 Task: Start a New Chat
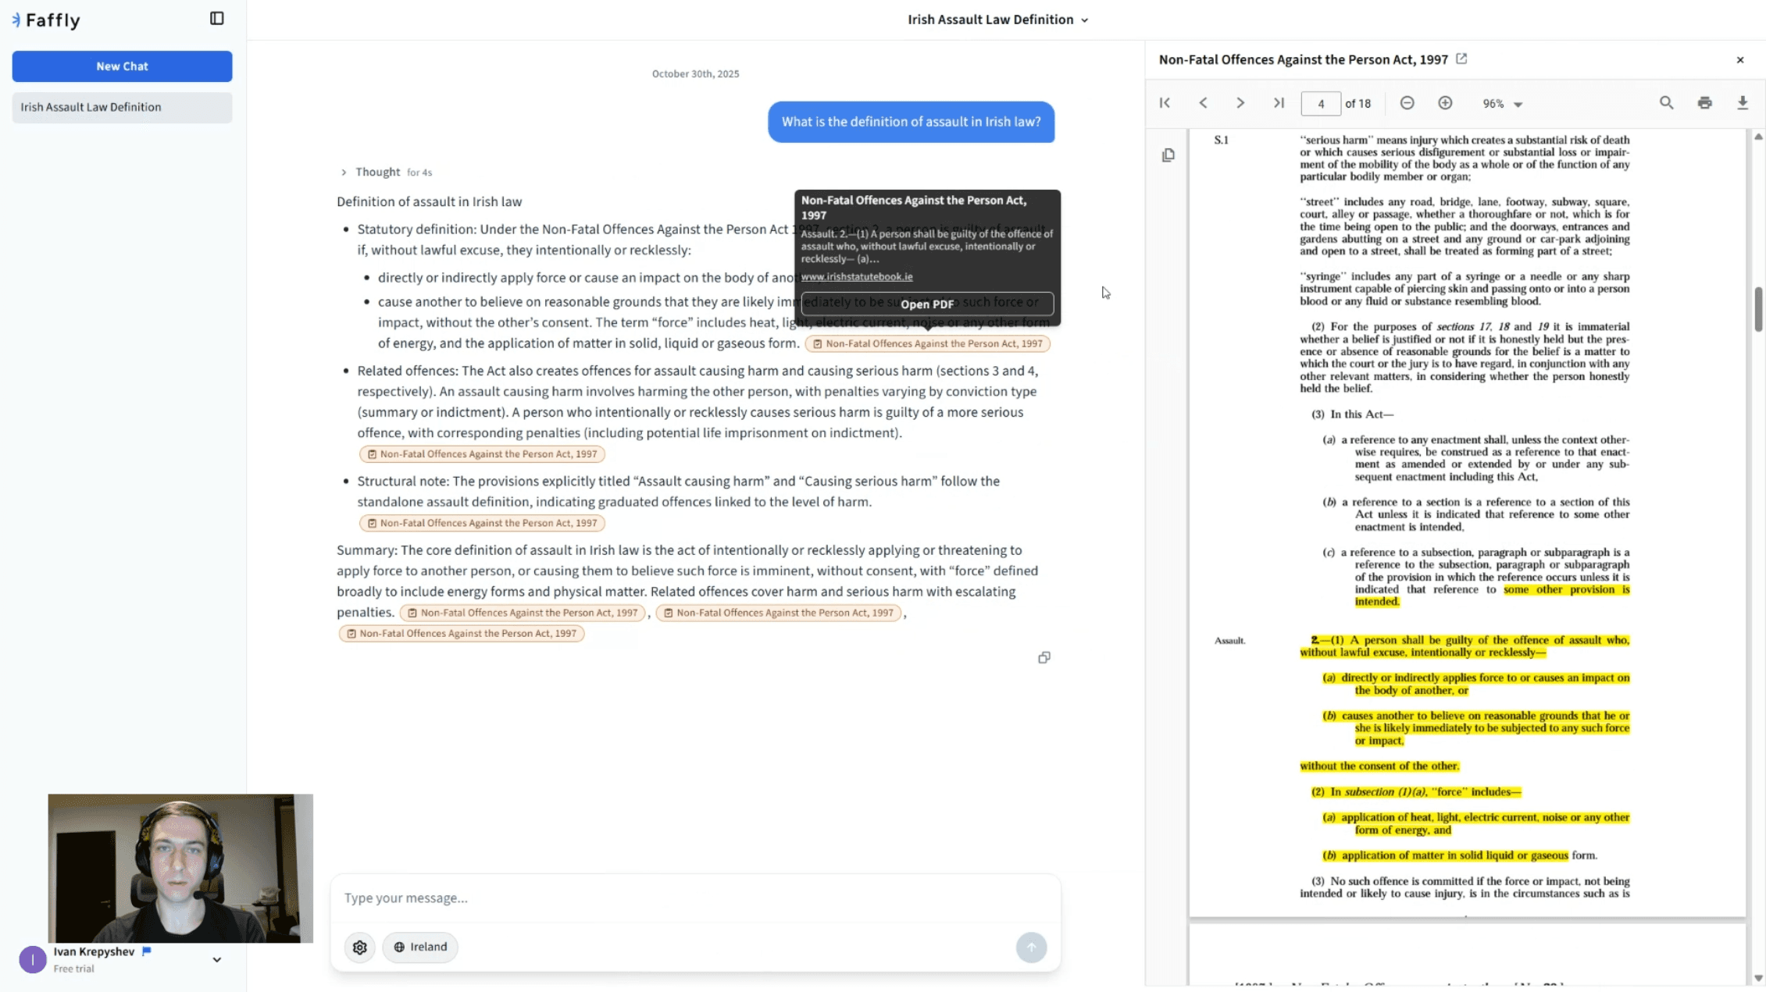122,66
